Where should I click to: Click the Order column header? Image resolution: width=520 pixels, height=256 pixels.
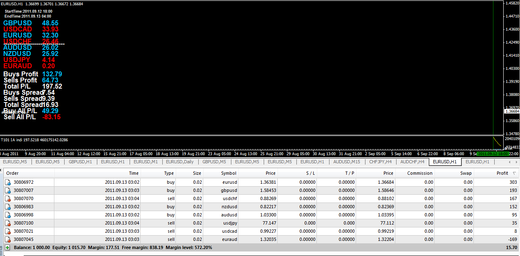point(29,173)
